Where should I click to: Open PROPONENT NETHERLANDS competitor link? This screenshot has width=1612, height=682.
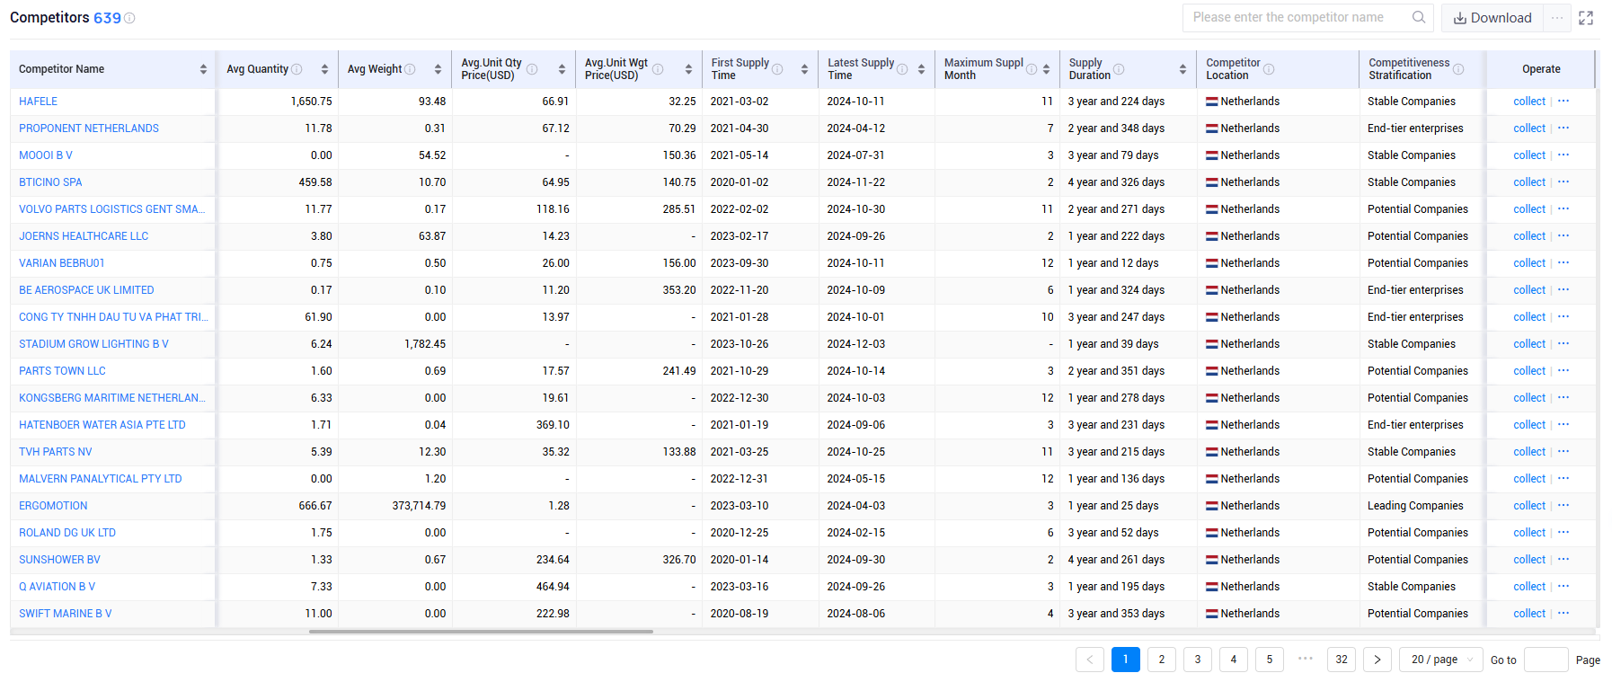pos(89,128)
